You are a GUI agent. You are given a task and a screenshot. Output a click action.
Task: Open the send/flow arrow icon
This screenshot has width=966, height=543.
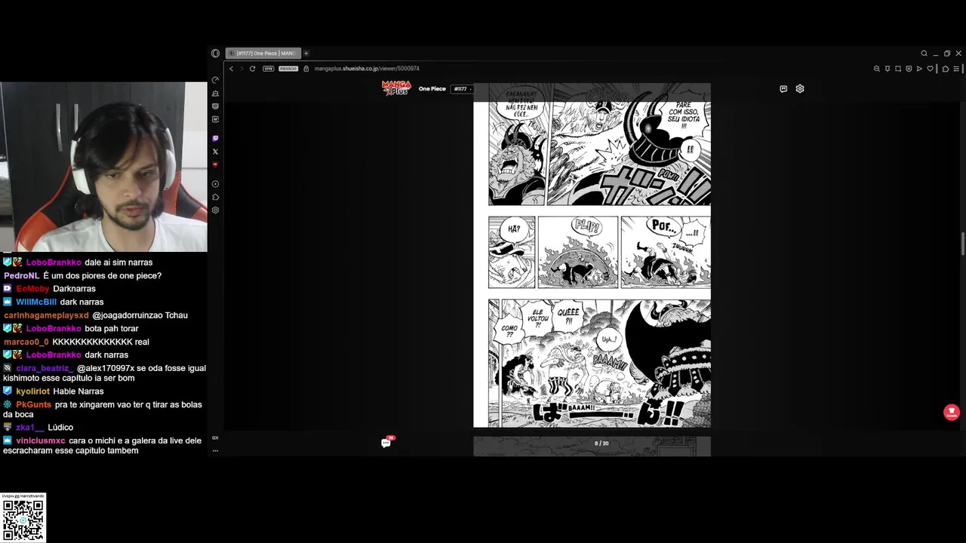click(919, 69)
